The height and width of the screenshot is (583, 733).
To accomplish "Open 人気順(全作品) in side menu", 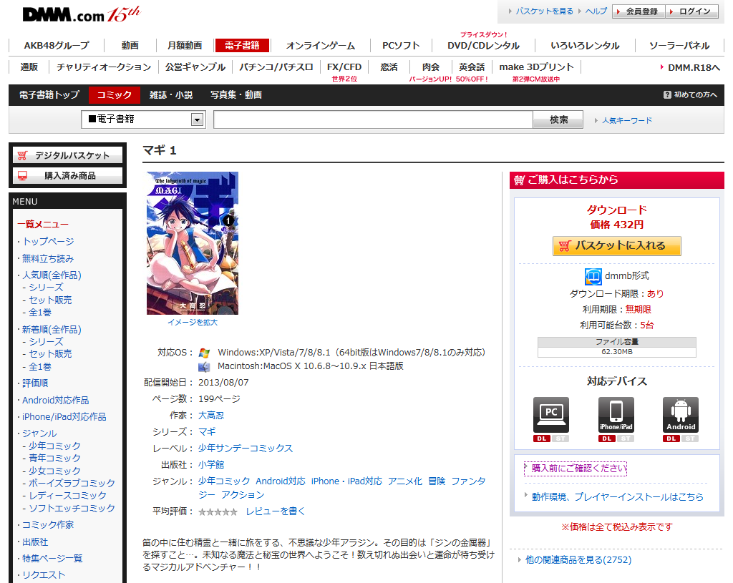I will 52,275.
